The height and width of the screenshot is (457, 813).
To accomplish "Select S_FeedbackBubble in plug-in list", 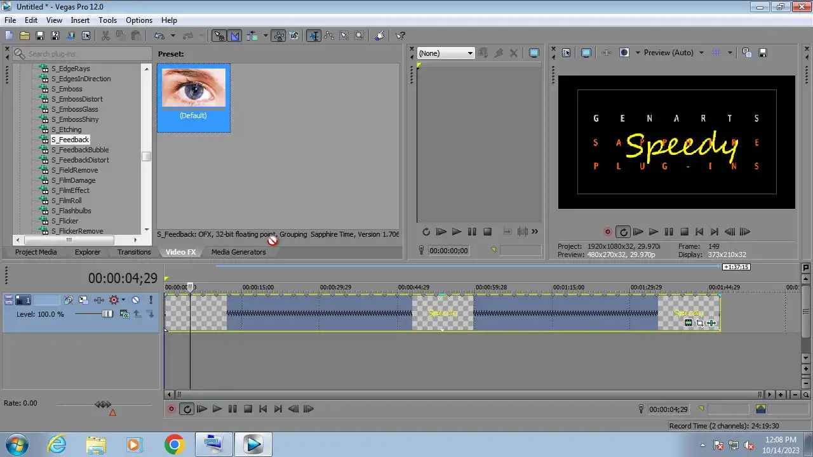I will pos(80,150).
